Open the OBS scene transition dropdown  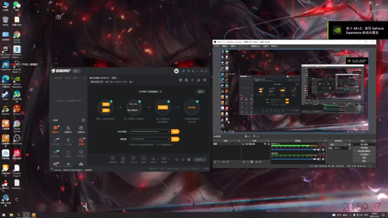338,144
